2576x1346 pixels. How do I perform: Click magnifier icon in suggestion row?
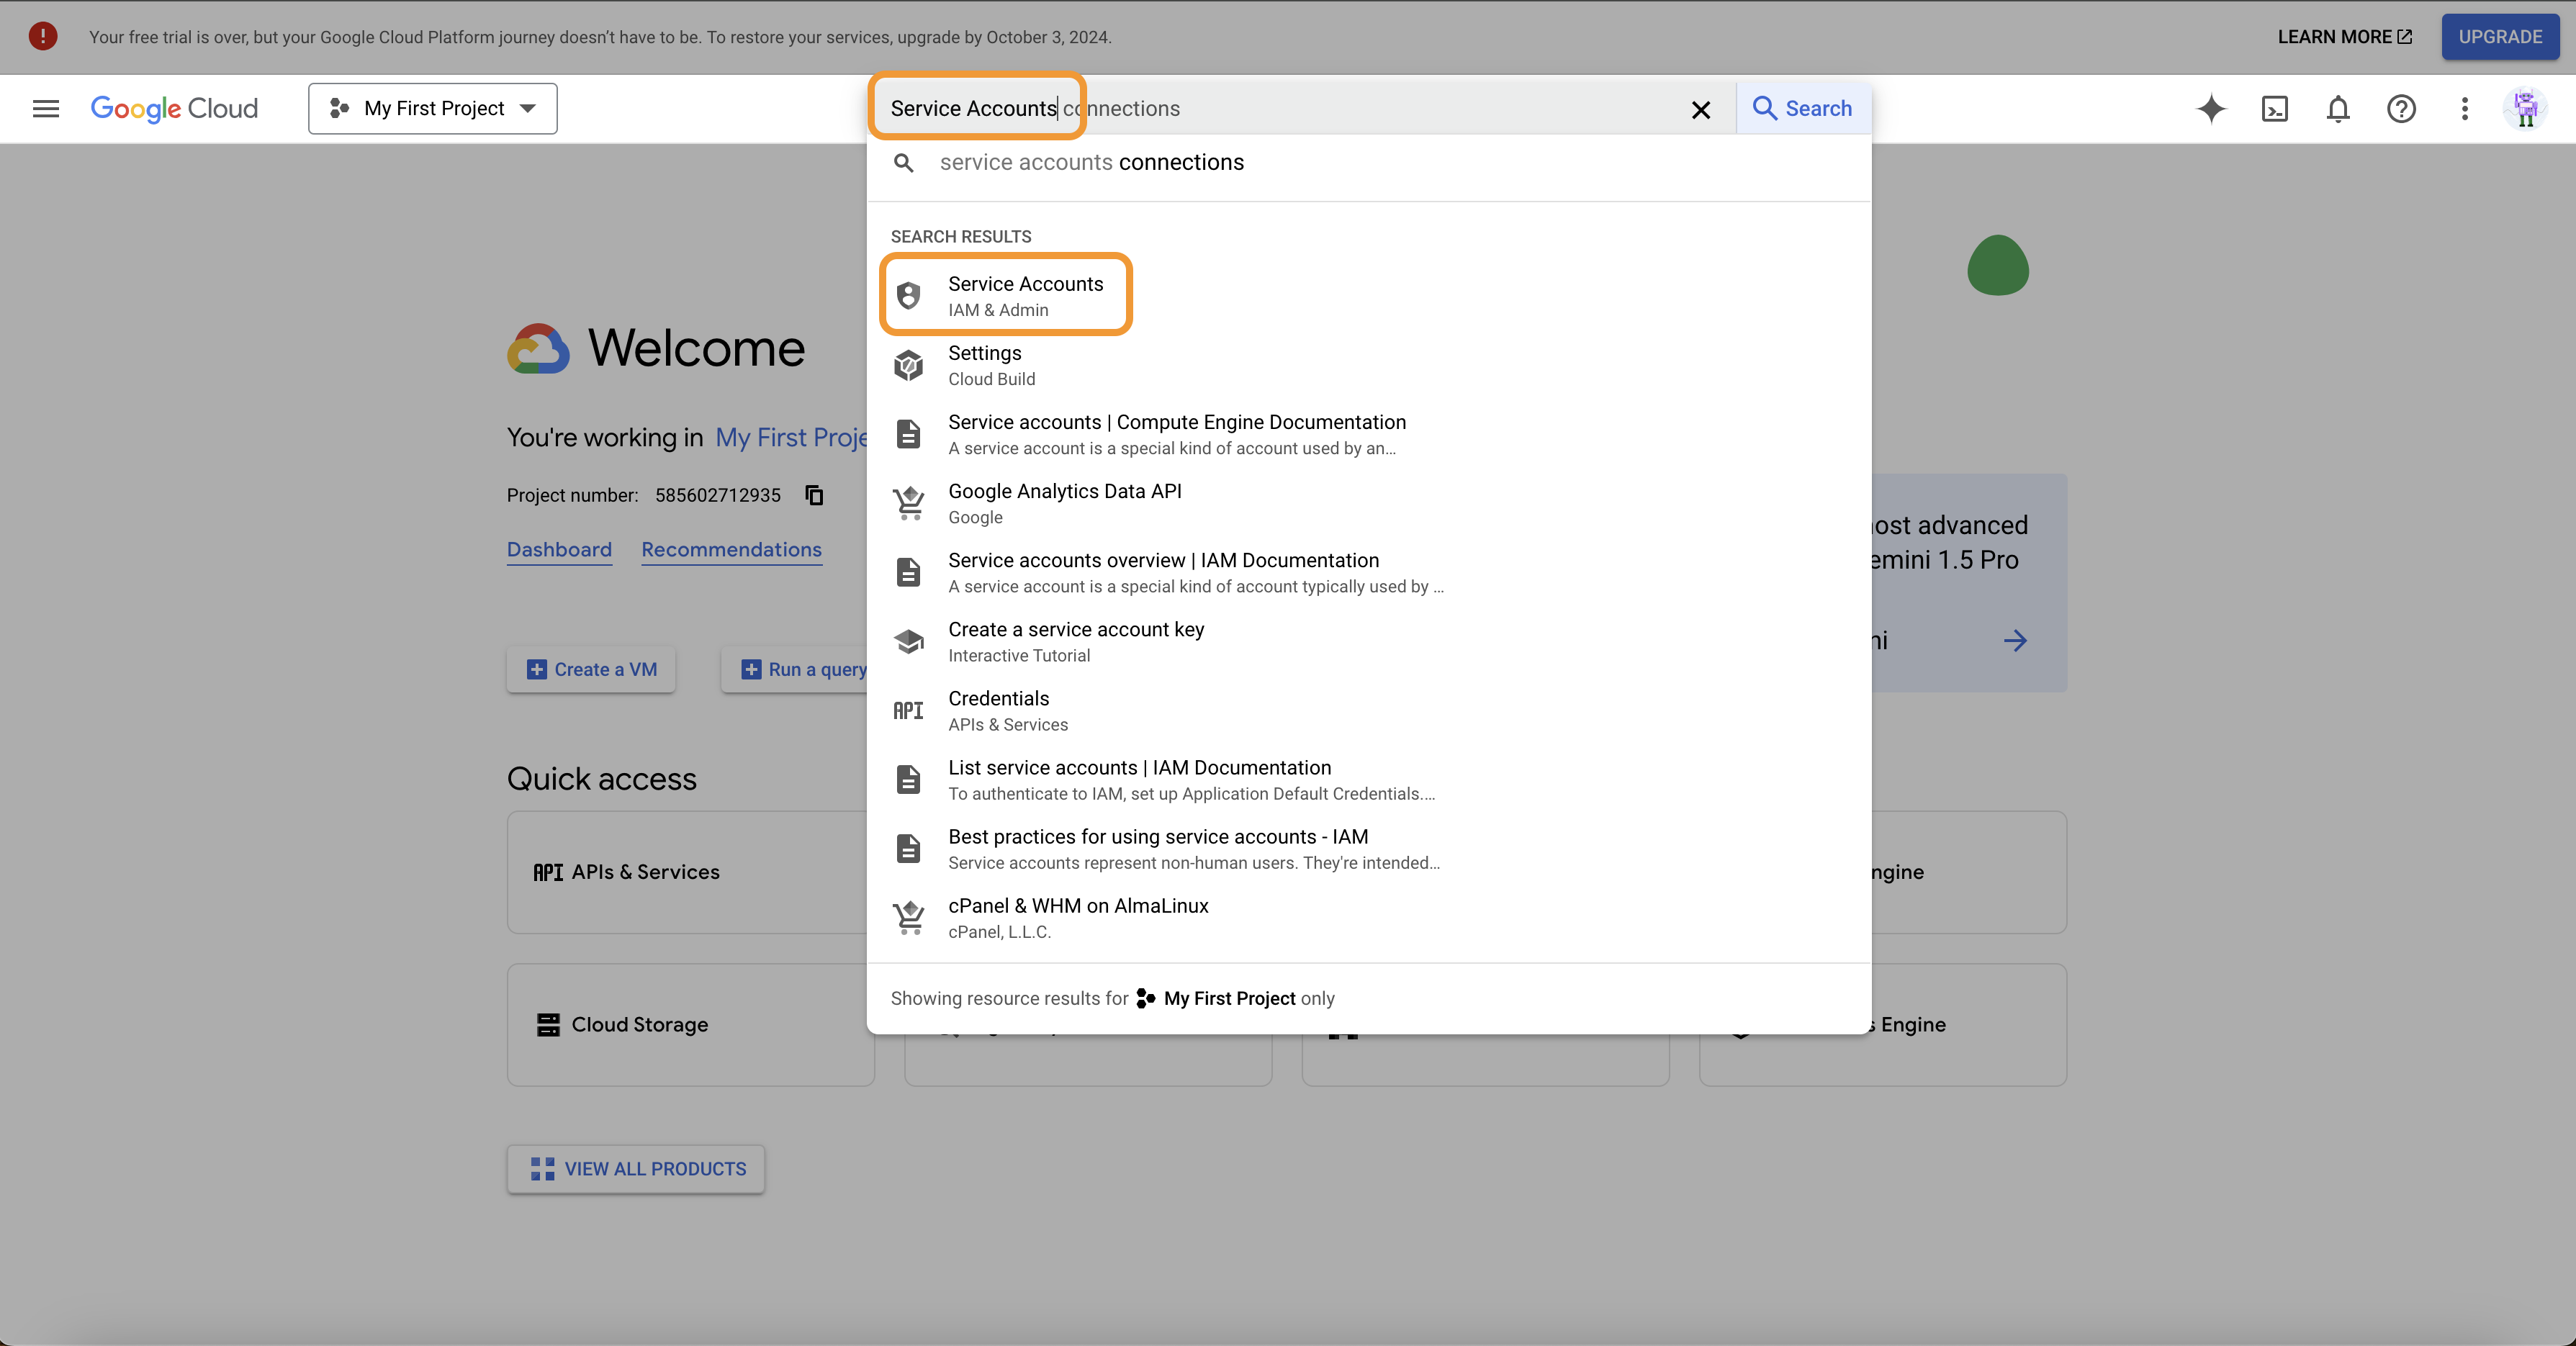coord(904,163)
